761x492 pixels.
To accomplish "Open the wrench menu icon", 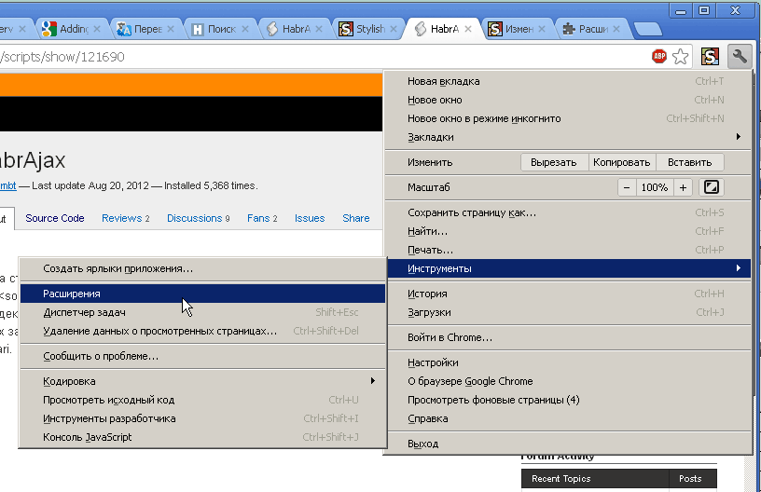I will click(x=740, y=57).
